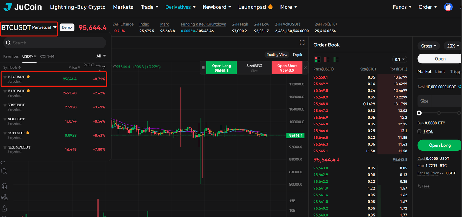Image resolution: width=462 pixels, height=217 pixels.
Task: Click Open Long 95645.1 quick button
Action: click(222, 68)
